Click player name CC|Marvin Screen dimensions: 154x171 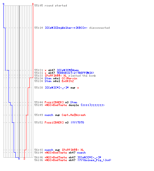click(69, 78)
